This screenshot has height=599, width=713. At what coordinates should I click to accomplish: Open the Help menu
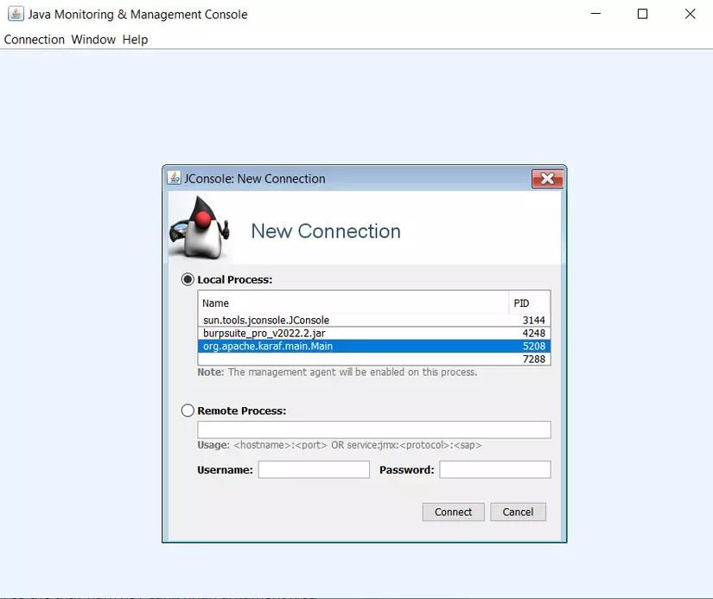pyautogui.click(x=135, y=40)
